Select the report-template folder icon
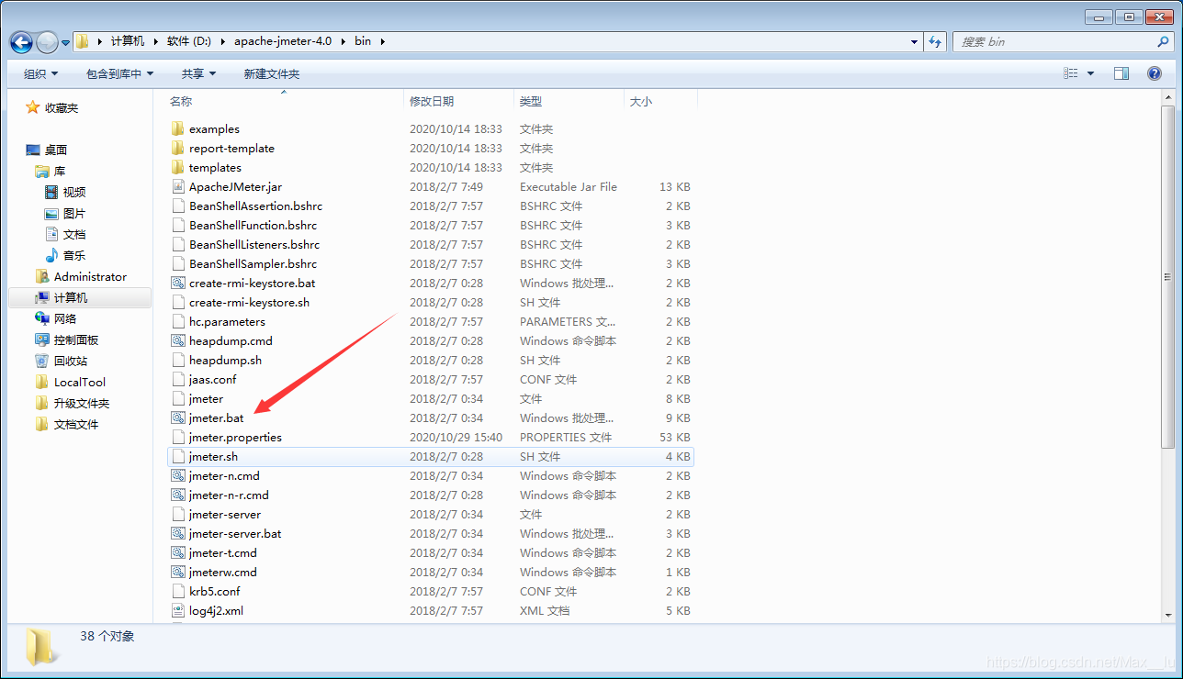This screenshot has height=679, width=1183. tap(178, 148)
